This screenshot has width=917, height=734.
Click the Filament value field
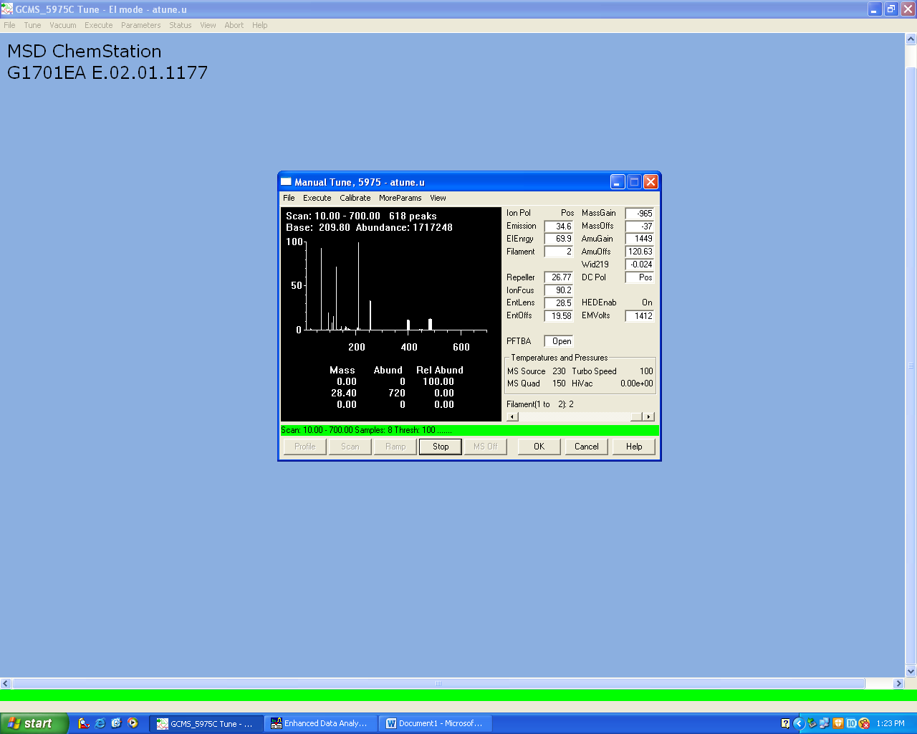click(x=559, y=252)
